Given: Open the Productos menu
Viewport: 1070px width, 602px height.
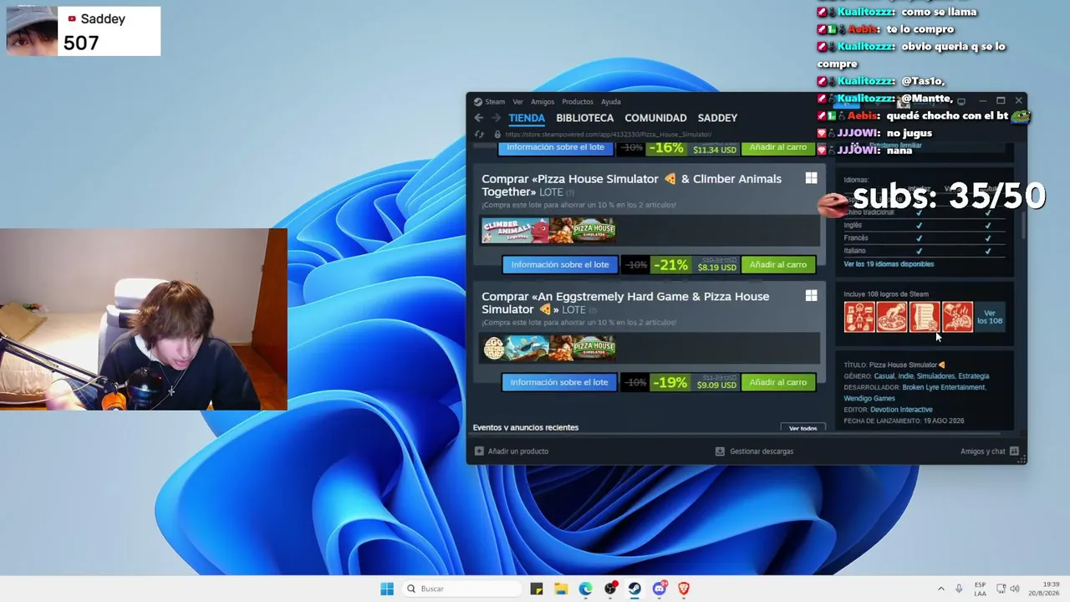Looking at the screenshot, I should point(578,102).
